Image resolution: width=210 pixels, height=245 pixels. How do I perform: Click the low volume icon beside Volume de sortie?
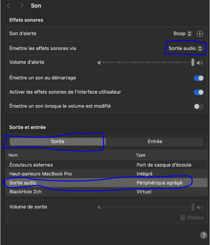99,207
